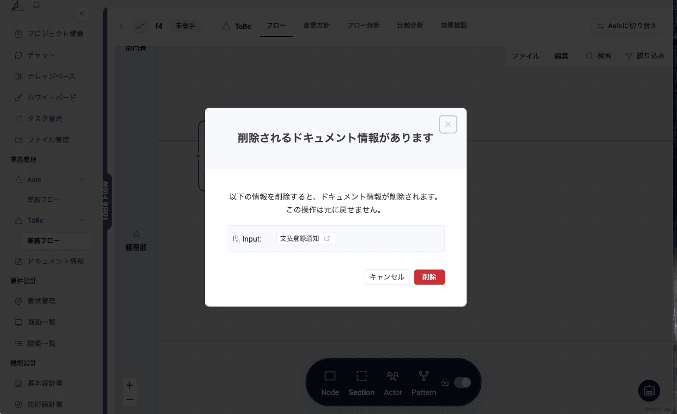Select the Pattern tool
Image resolution: width=677 pixels, height=414 pixels.
pyautogui.click(x=424, y=384)
